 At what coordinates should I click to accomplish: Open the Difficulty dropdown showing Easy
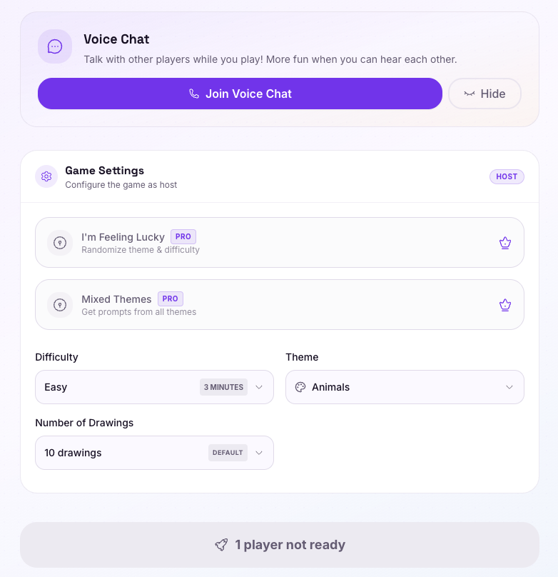click(x=154, y=387)
